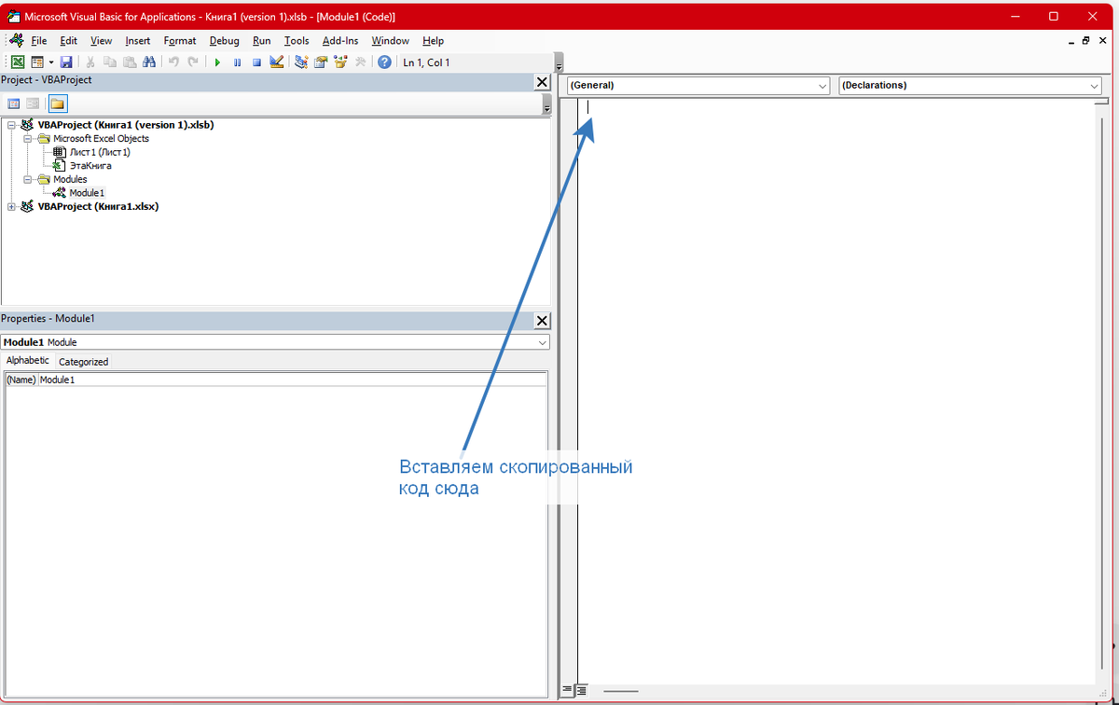
Task: Open Standard toolbar options arrow
Action: pos(559,63)
